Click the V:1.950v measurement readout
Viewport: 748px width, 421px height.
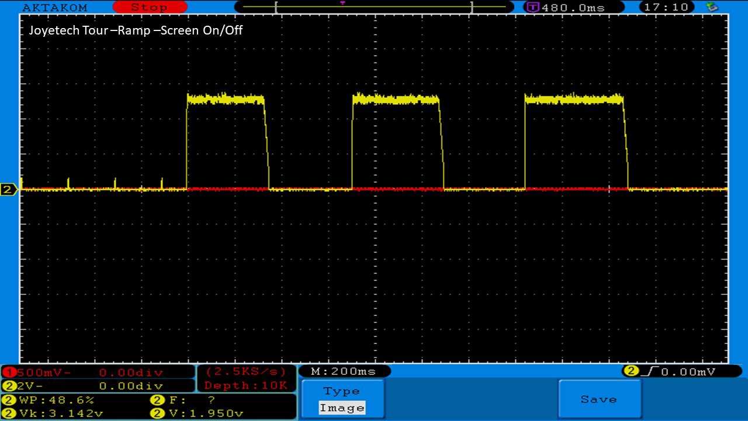[199, 413]
